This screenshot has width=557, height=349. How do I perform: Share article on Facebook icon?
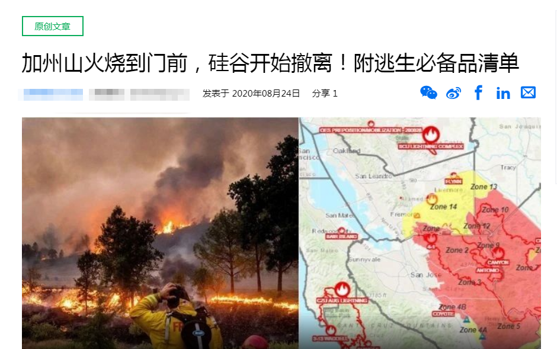coord(479,92)
